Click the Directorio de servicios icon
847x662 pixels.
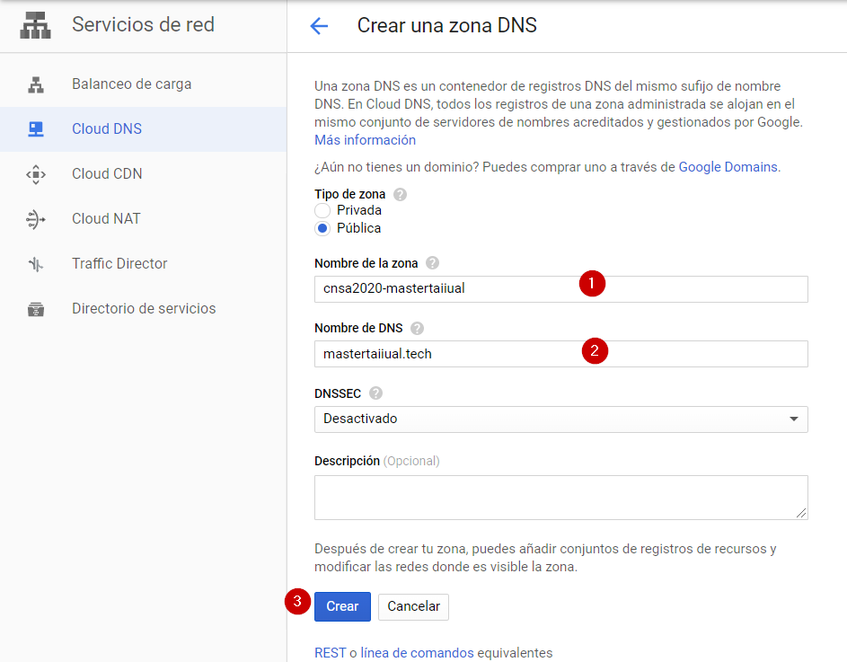point(35,308)
